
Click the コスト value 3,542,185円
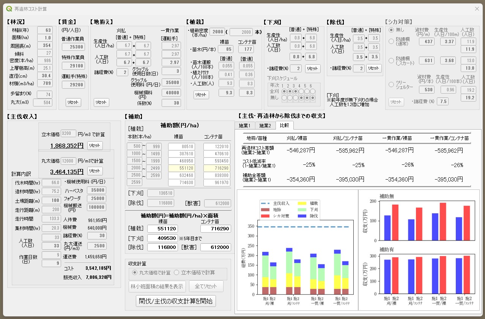[x=98, y=268]
